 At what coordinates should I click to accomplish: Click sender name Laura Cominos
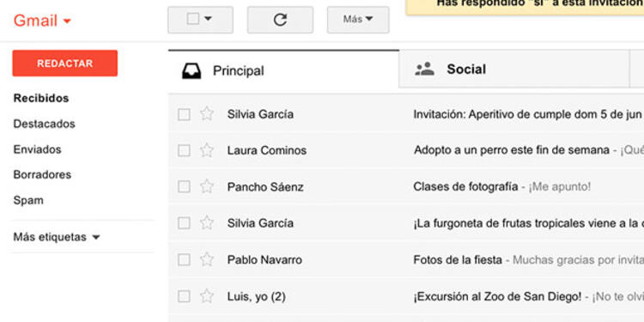pos(267,151)
